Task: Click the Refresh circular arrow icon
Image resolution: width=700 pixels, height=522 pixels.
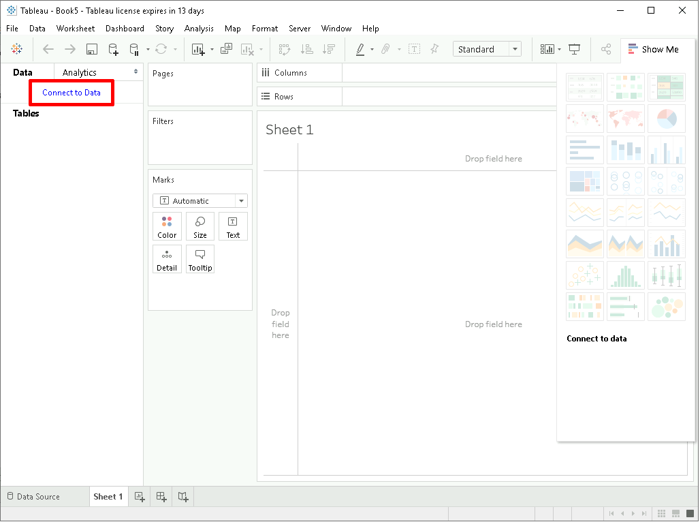Action: (x=161, y=49)
